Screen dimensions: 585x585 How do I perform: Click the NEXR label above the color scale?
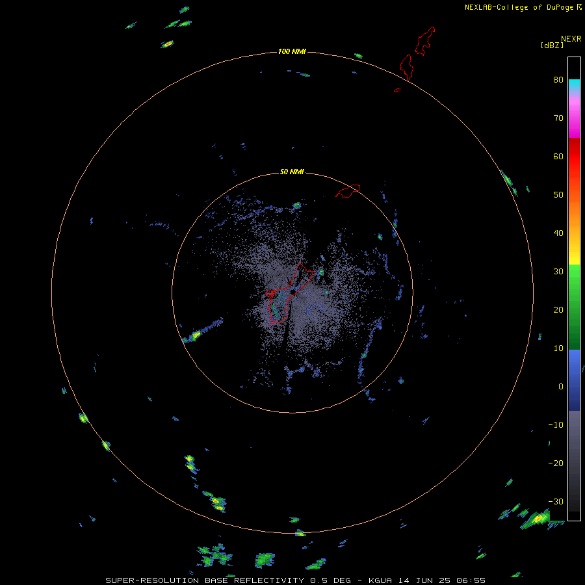tap(571, 39)
